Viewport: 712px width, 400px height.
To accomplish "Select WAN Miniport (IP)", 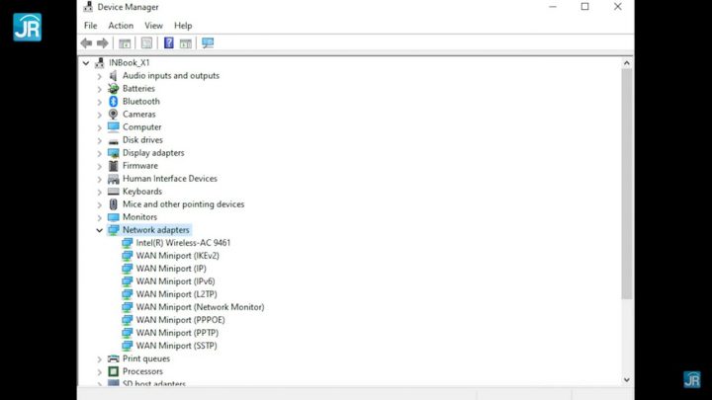I will pyautogui.click(x=171, y=269).
